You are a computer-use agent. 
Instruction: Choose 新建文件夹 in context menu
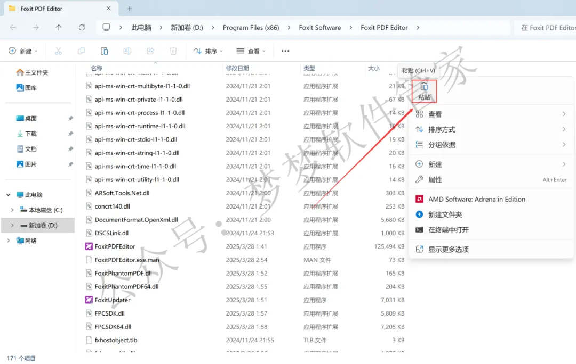[491, 215]
